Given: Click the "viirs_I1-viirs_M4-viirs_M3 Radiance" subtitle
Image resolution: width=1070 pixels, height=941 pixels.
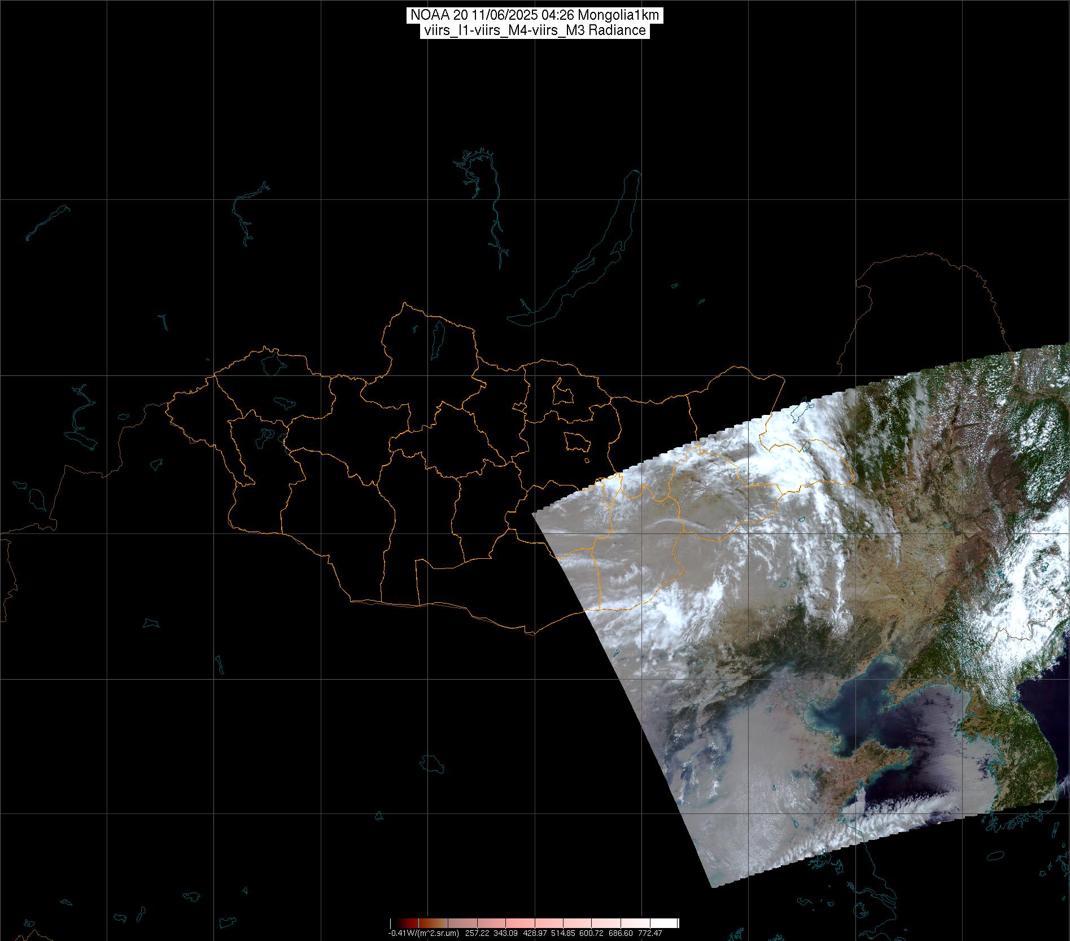Looking at the screenshot, I should (x=534, y=30).
